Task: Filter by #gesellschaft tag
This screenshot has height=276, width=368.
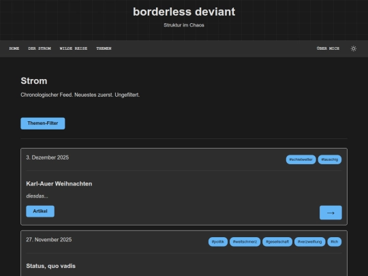Action: pos(277,242)
